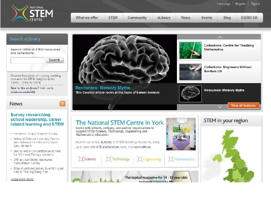Image resolution: width=271 pixels, height=203 pixels.
Task: Click the eLibrary link in centre description
Action: [x=106, y=142]
